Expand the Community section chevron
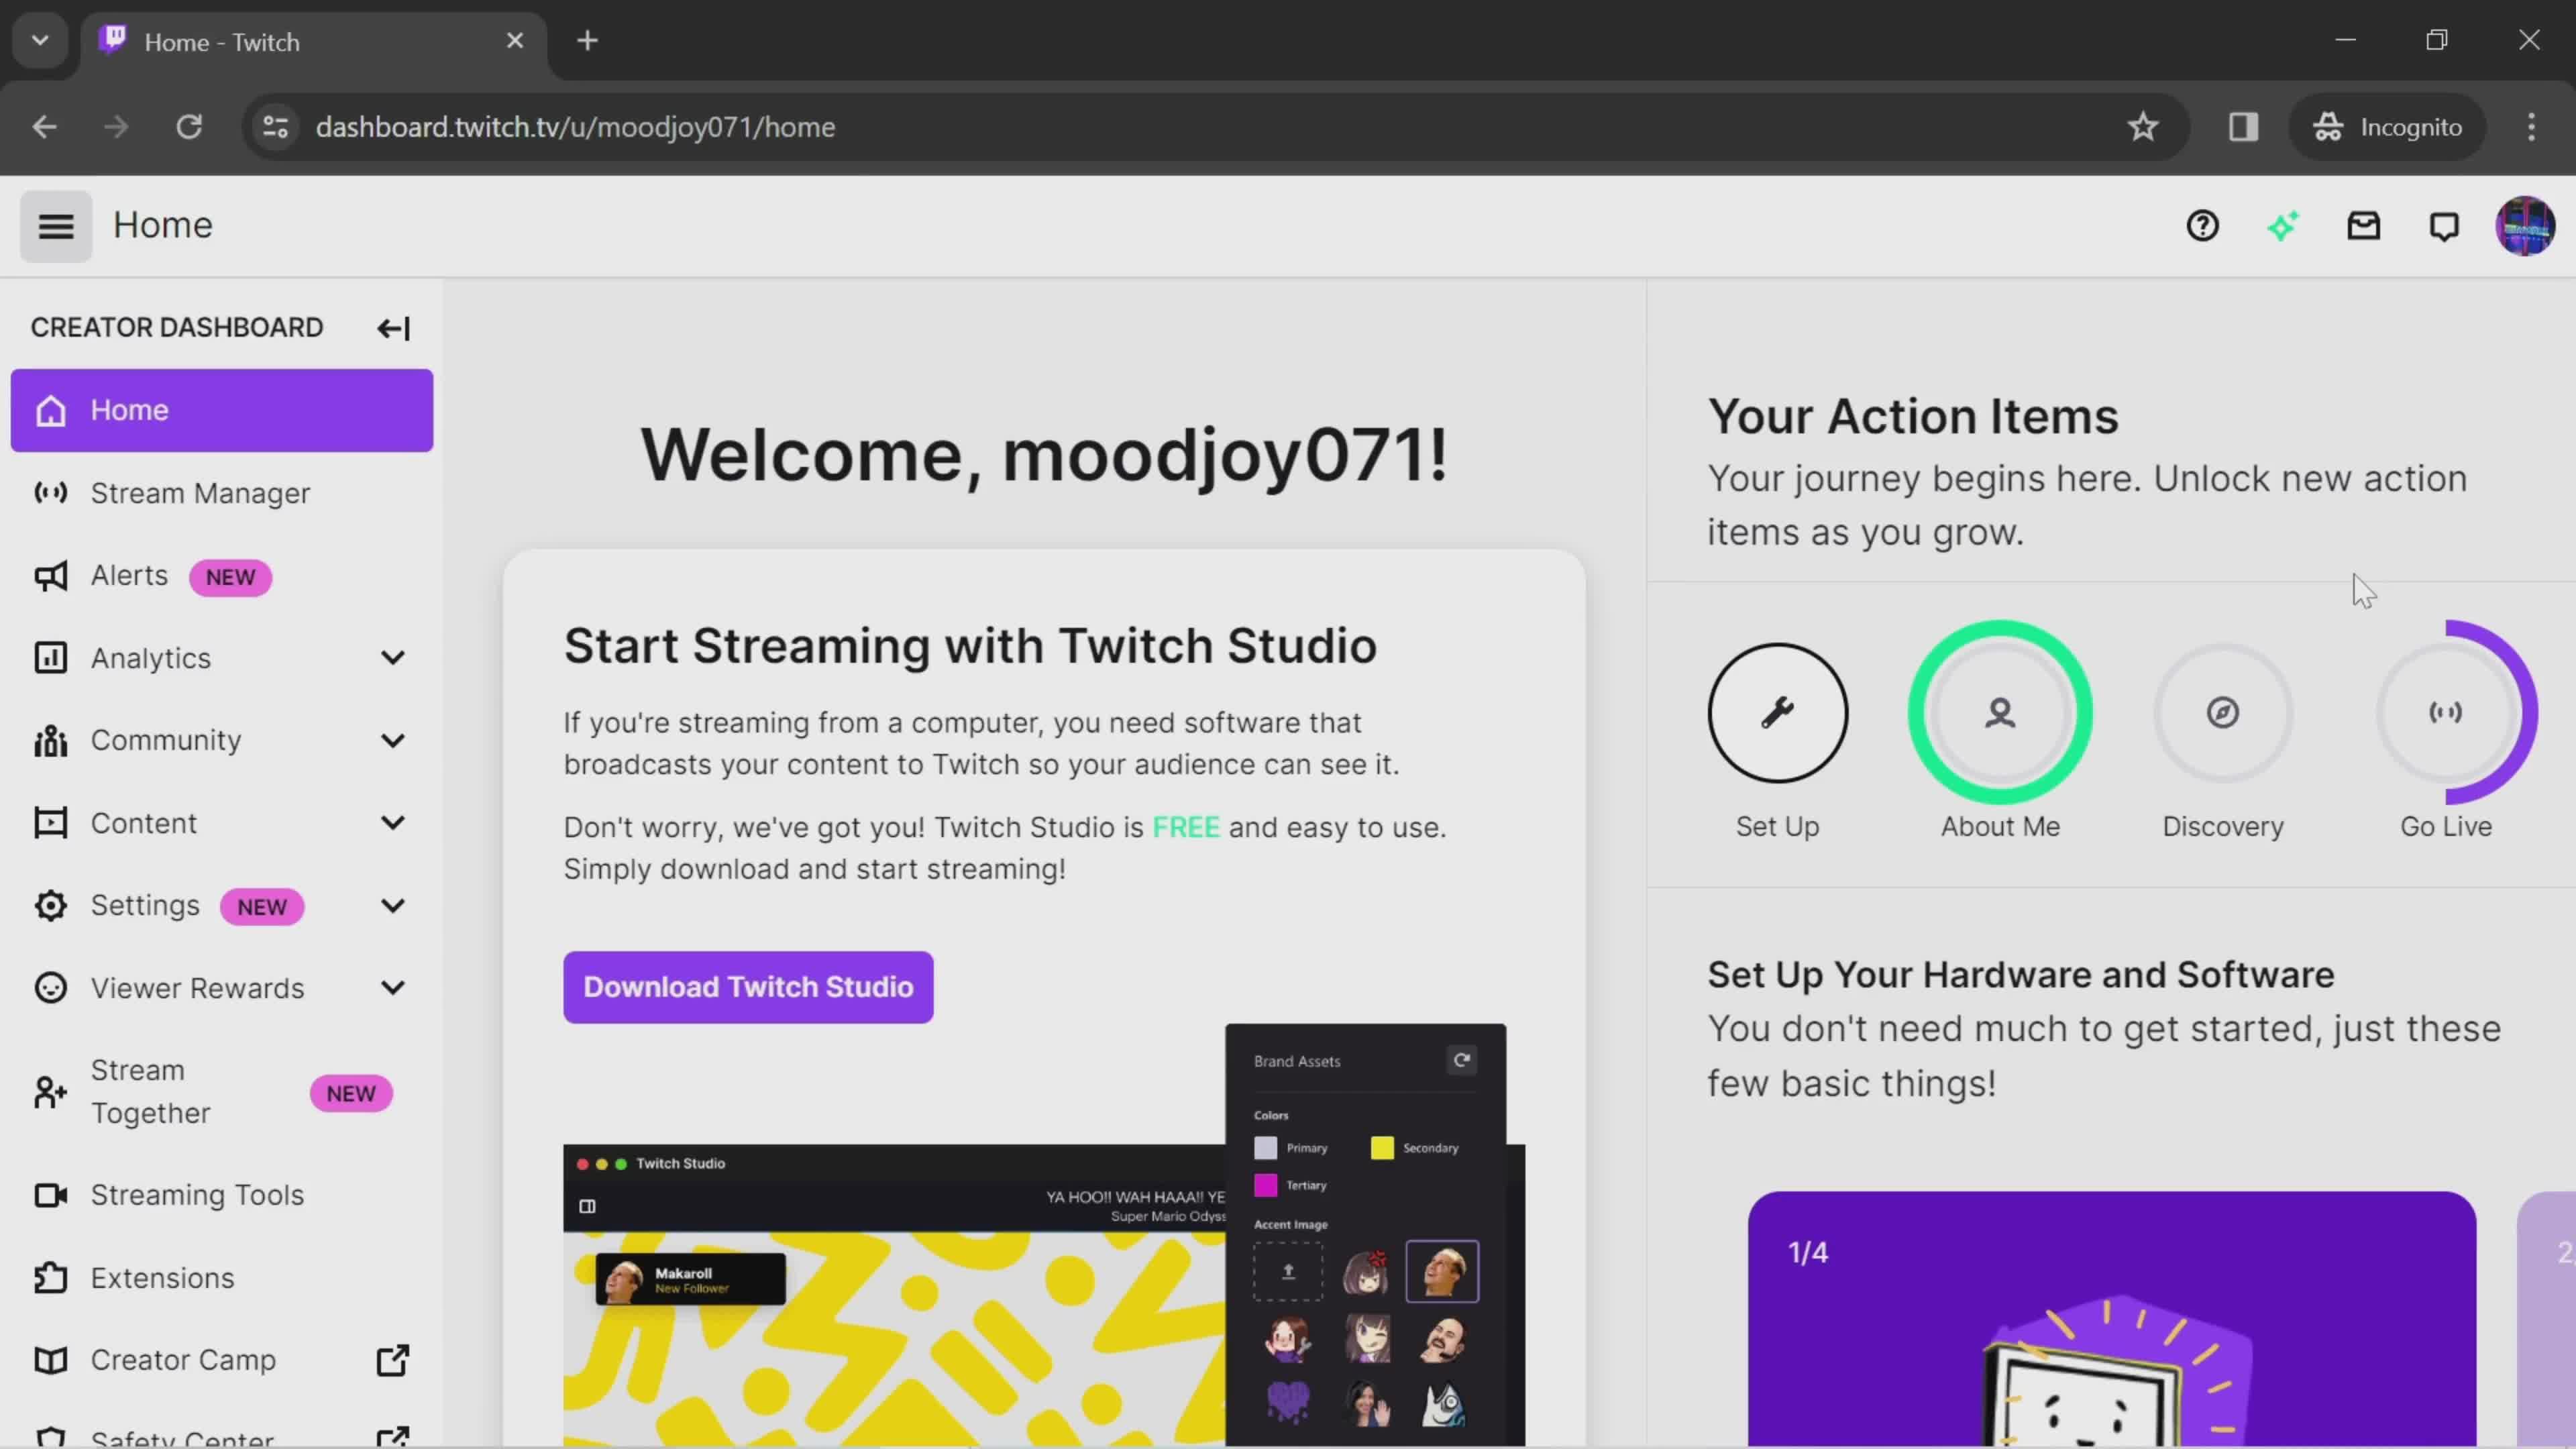 click(393, 741)
